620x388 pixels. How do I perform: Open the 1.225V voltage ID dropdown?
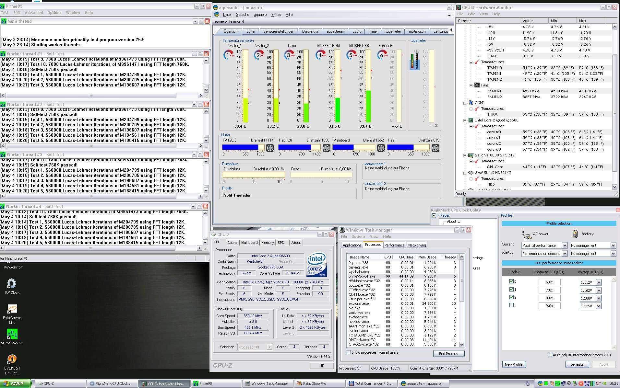click(x=599, y=306)
